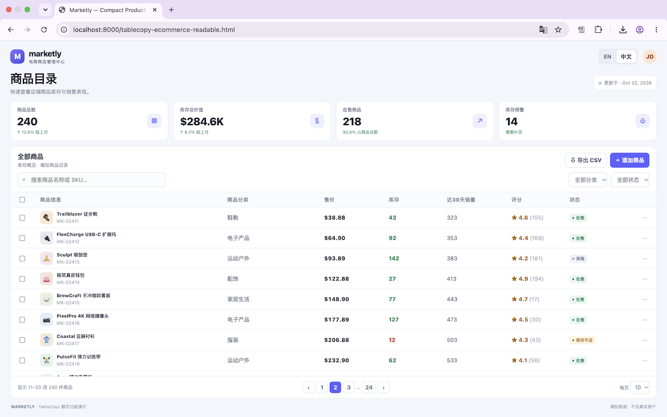This screenshot has width=667, height=417.
Task: Bookmark this page with the star icon
Action: click(x=558, y=30)
